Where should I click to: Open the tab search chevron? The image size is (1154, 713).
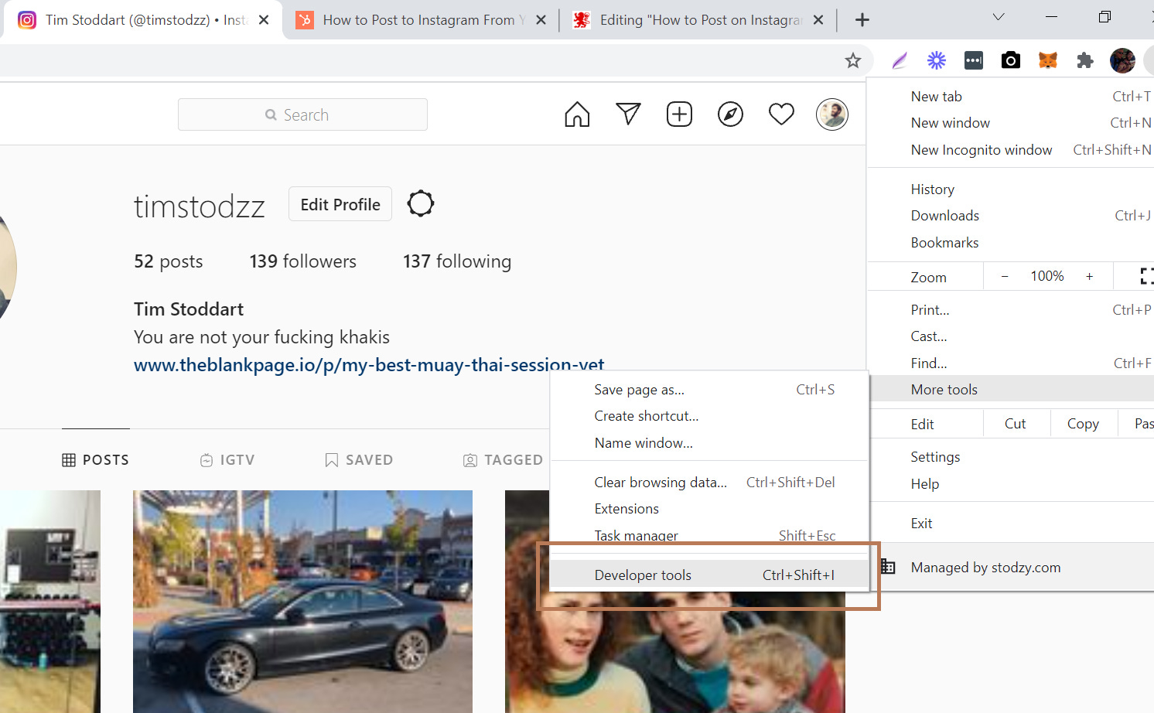coord(999,17)
